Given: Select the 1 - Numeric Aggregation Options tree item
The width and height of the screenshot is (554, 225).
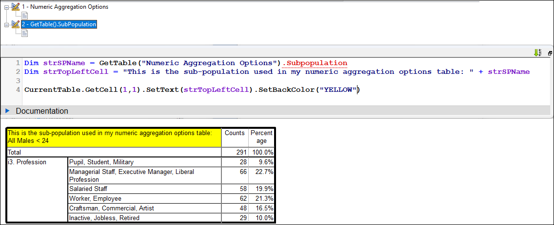Looking at the screenshot, I should click(x=65, y=7).
